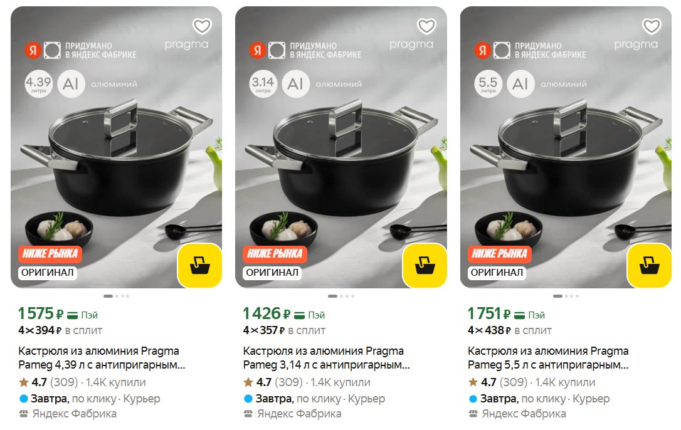Click the ОРИГИНАЛ badge on second pot
The image size is (681, 430).
[272, 273]
